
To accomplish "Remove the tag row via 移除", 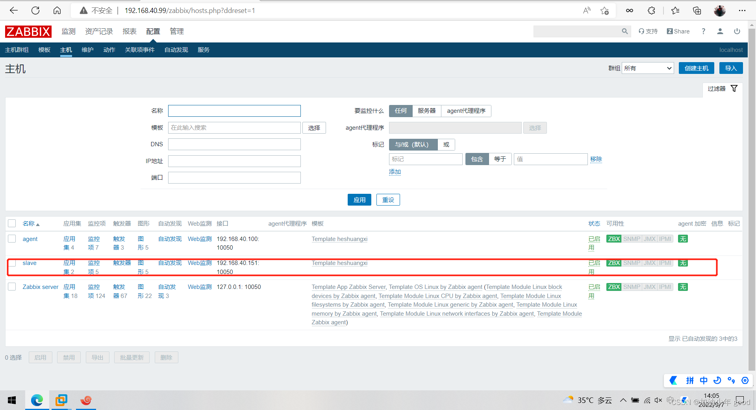I will (x=596, y=159).
